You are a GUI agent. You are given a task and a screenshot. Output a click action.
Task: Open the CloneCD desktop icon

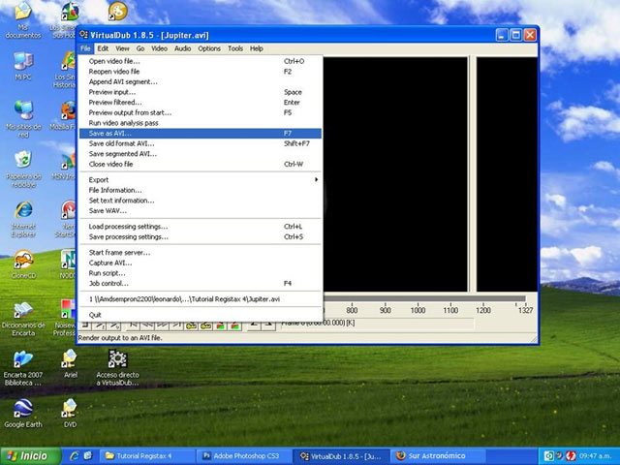tap(22, 262)
